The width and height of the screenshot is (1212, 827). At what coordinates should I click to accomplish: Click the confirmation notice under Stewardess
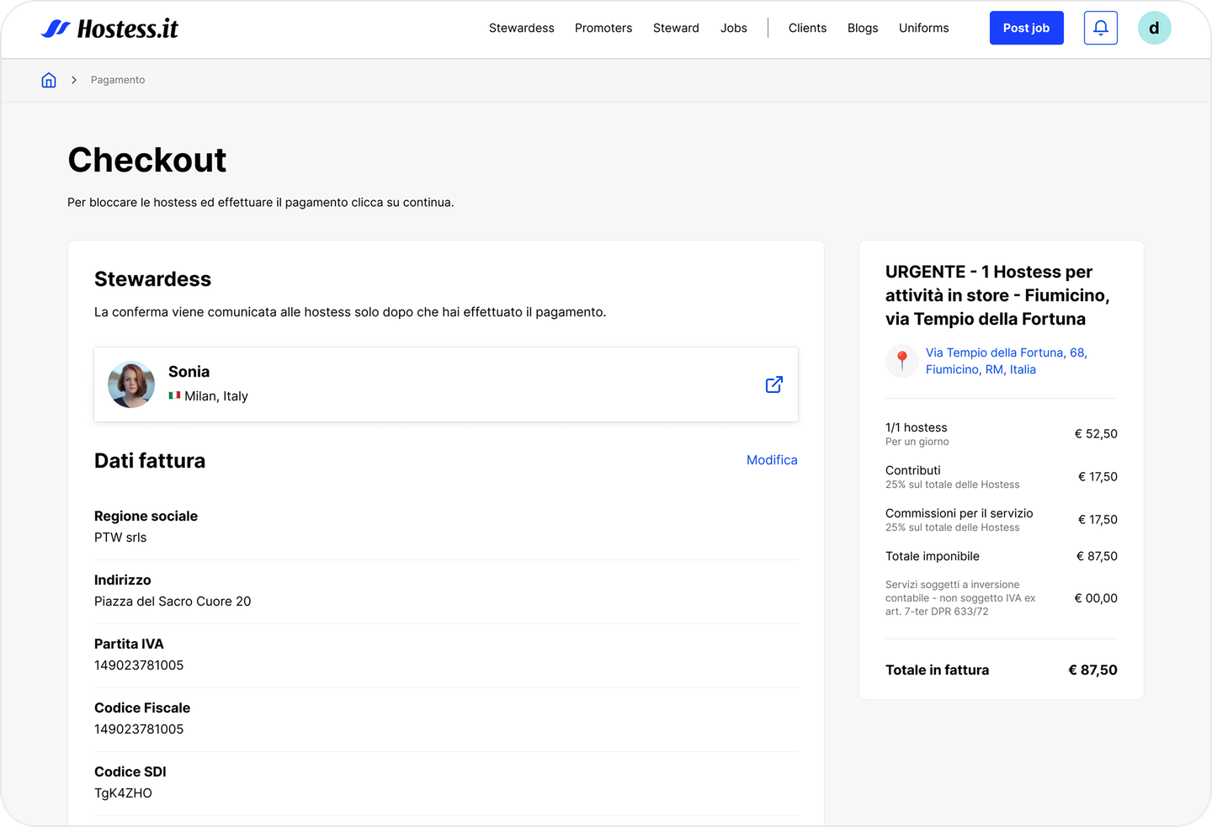[350, 312]
